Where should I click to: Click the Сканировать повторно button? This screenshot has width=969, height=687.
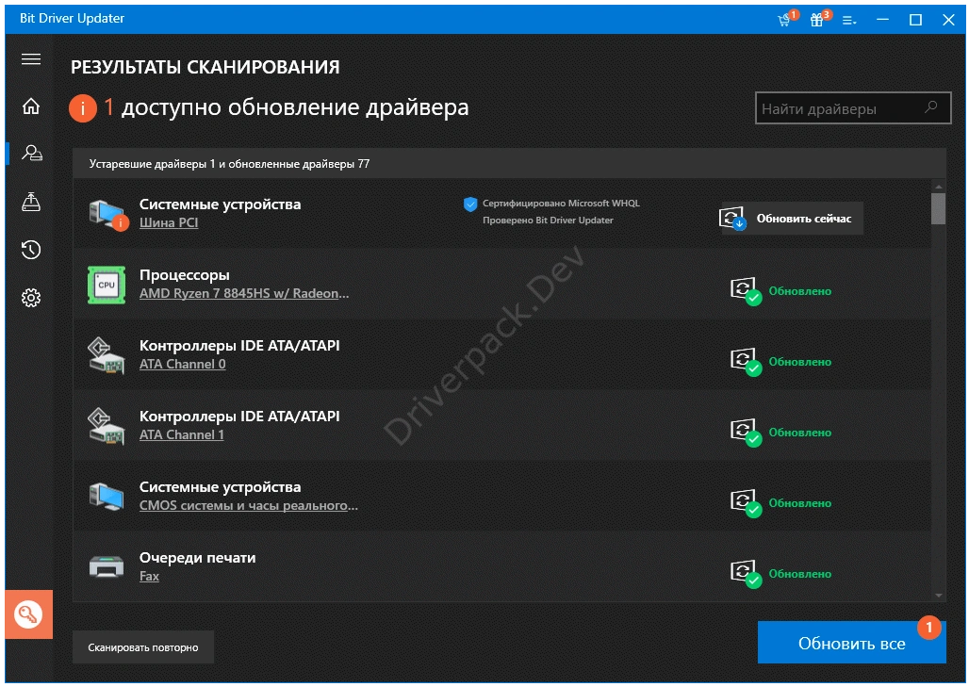pos(142,647)
